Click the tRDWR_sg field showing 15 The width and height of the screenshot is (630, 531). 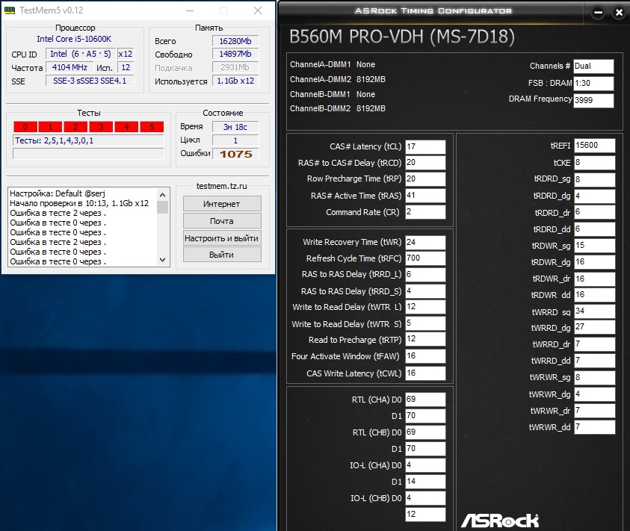[595, 246]
